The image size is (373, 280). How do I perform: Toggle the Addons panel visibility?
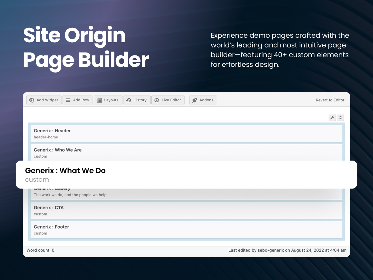(203, 100)
